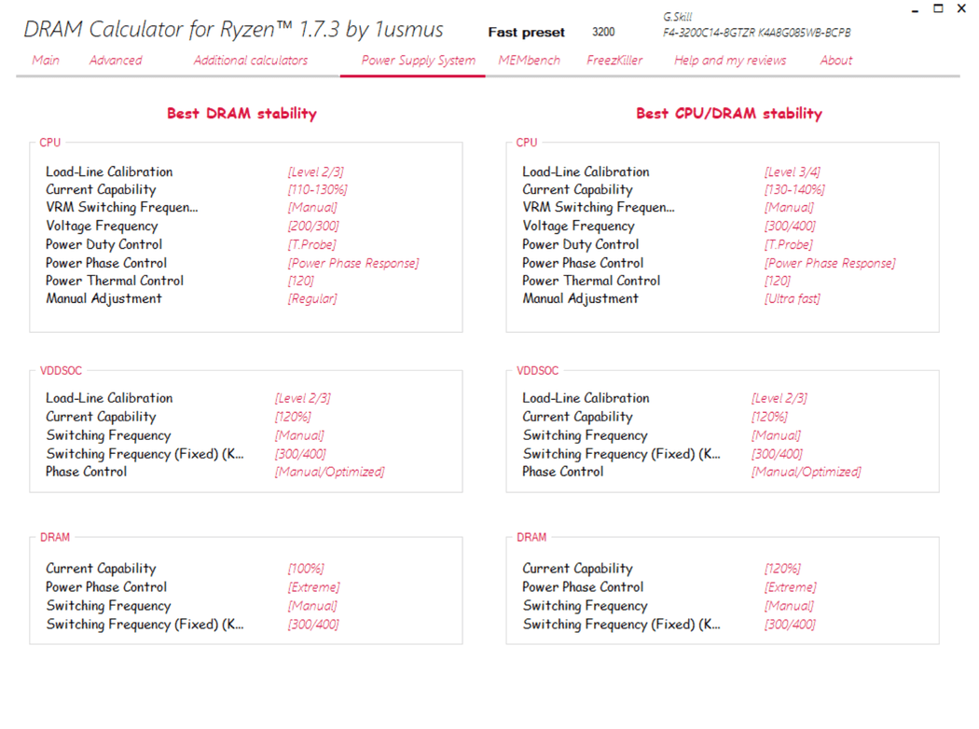The width and height of the screenshot is (979, 729).
Task: Close the DRAM Calculator window
Action: coord(961,8)
